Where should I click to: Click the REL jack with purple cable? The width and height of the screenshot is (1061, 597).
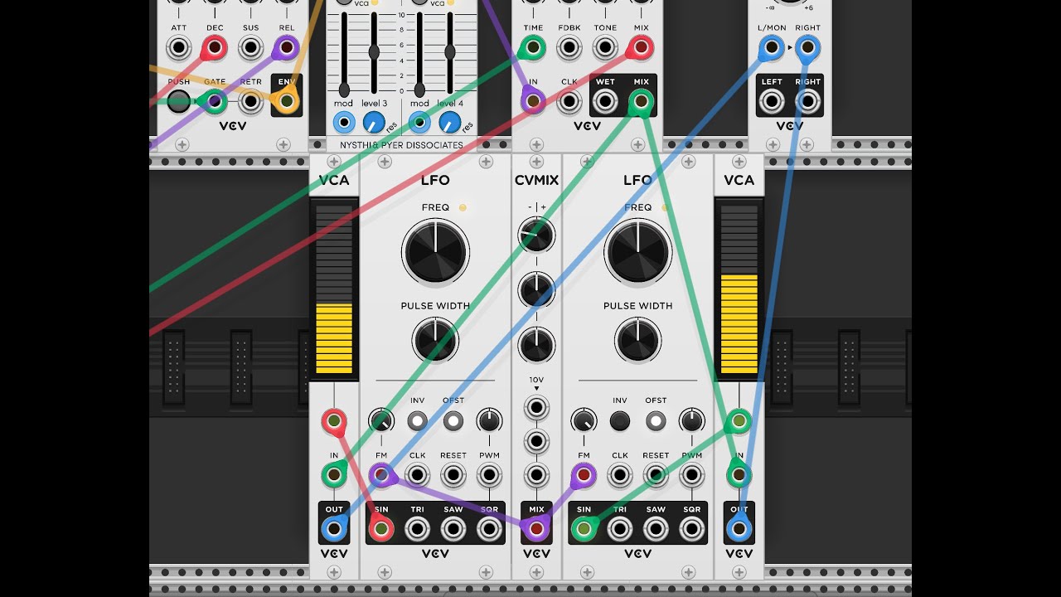[286, 49]
